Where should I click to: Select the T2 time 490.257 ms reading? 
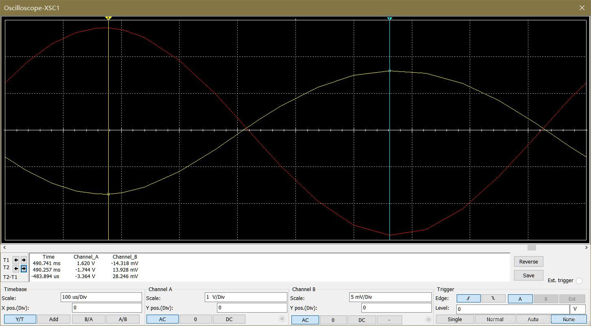(46, 270)
